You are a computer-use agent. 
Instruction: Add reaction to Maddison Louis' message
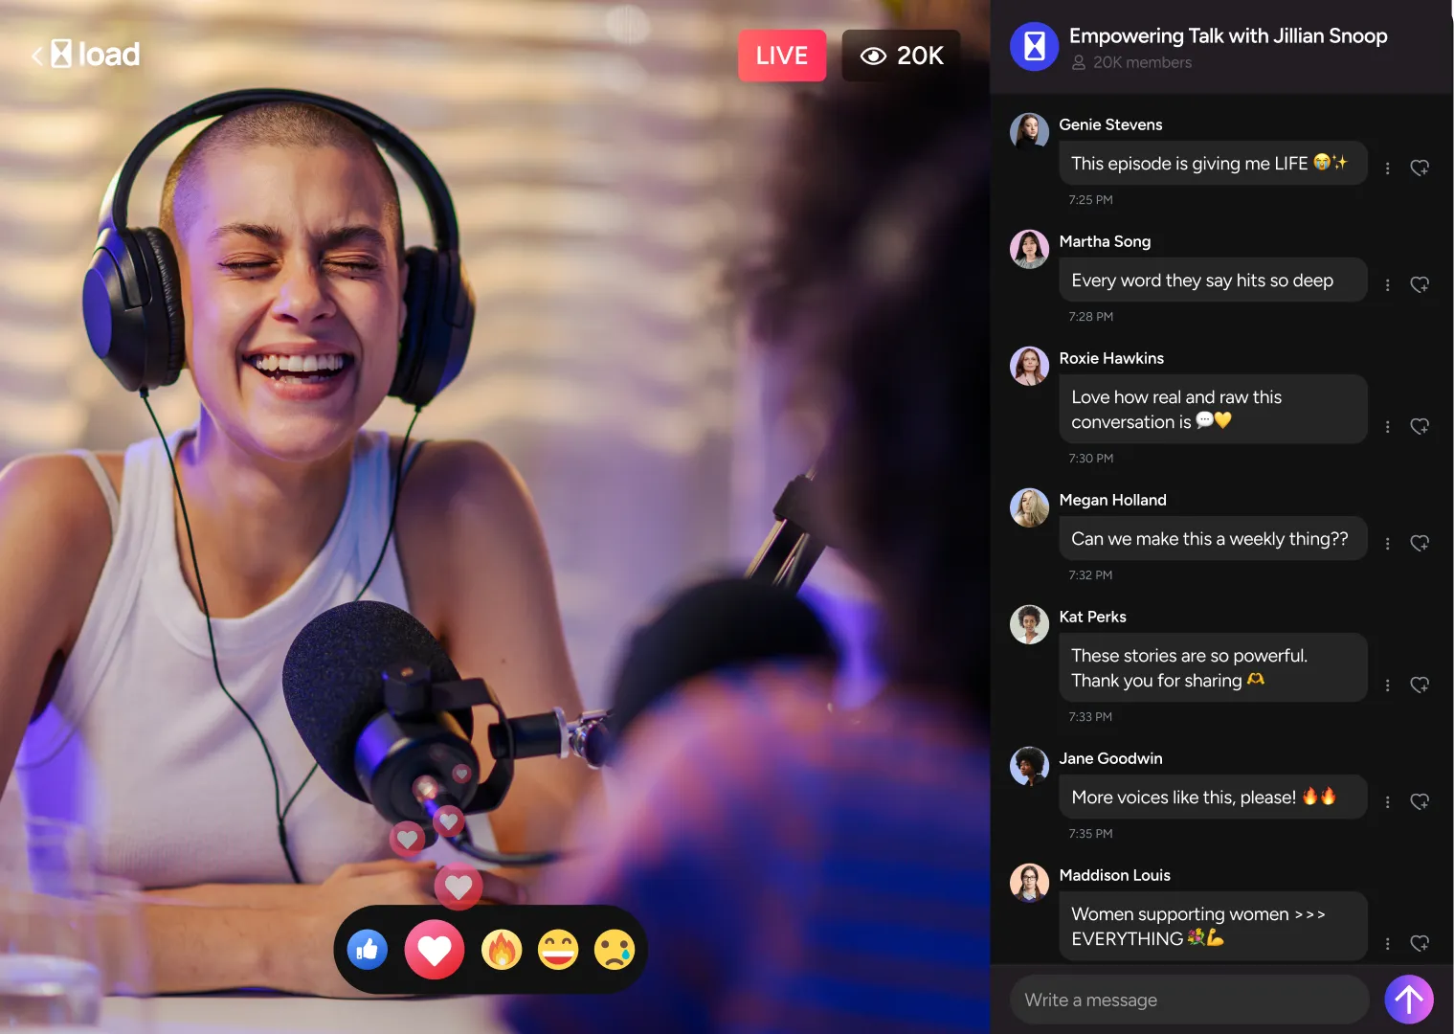click(x=1420, y=943)
